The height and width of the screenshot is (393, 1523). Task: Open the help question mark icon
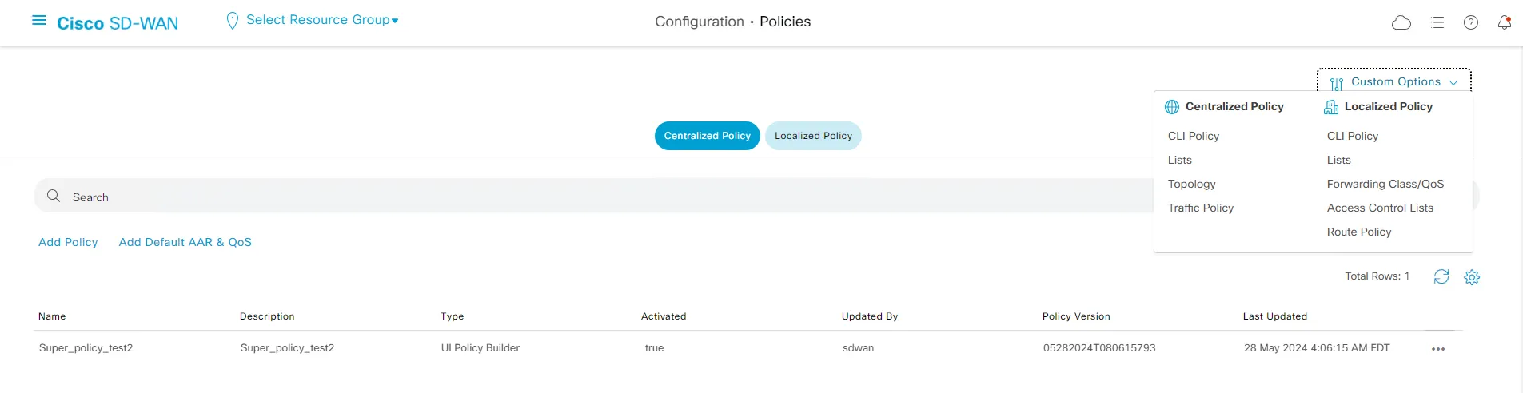click(x=1471, y=22)
